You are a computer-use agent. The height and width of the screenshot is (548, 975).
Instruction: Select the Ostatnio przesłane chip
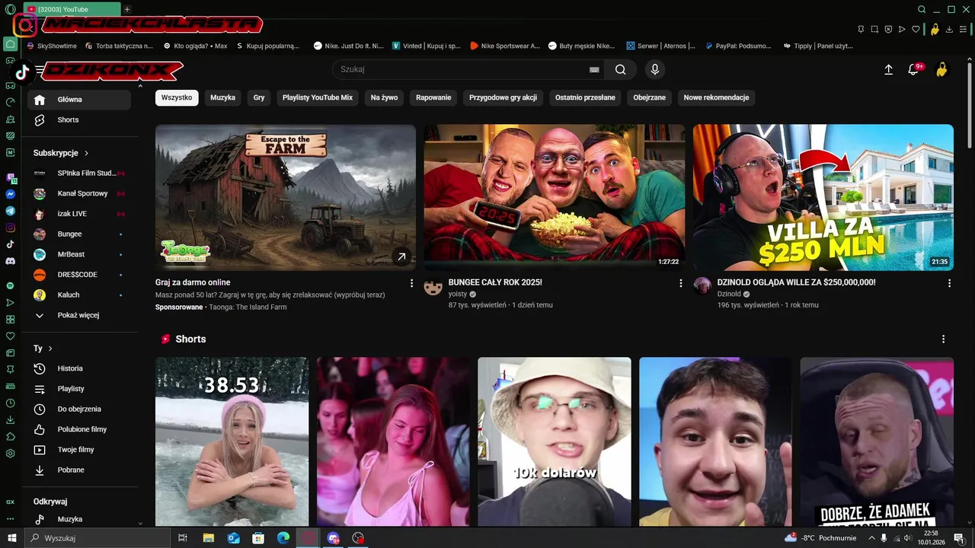point(585,97)
